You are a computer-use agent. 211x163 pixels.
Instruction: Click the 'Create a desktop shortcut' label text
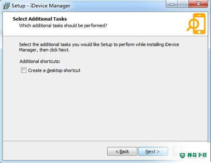pos(54,70)
